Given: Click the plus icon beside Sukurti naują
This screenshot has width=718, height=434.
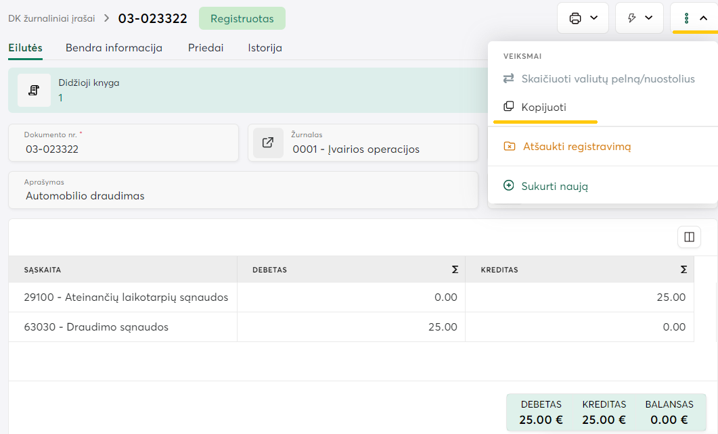Looking at the screenshot, I should point(509,186).
